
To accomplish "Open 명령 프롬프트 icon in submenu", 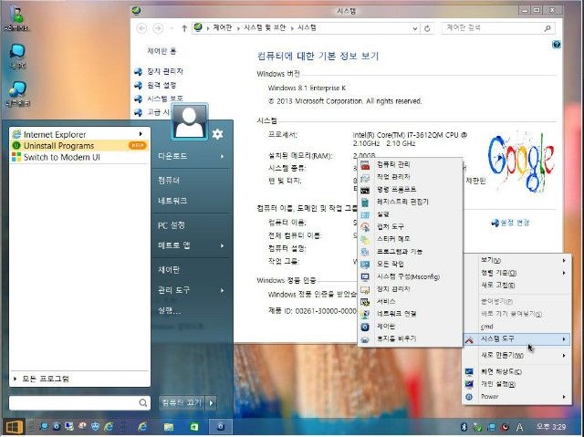I will click(365, 190).
